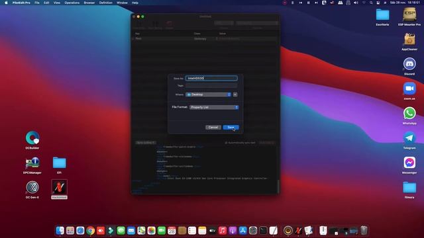This screenshot has width=424, height=238.
Task: Open Safari from the dock
Action: click(x=80, y=231)
